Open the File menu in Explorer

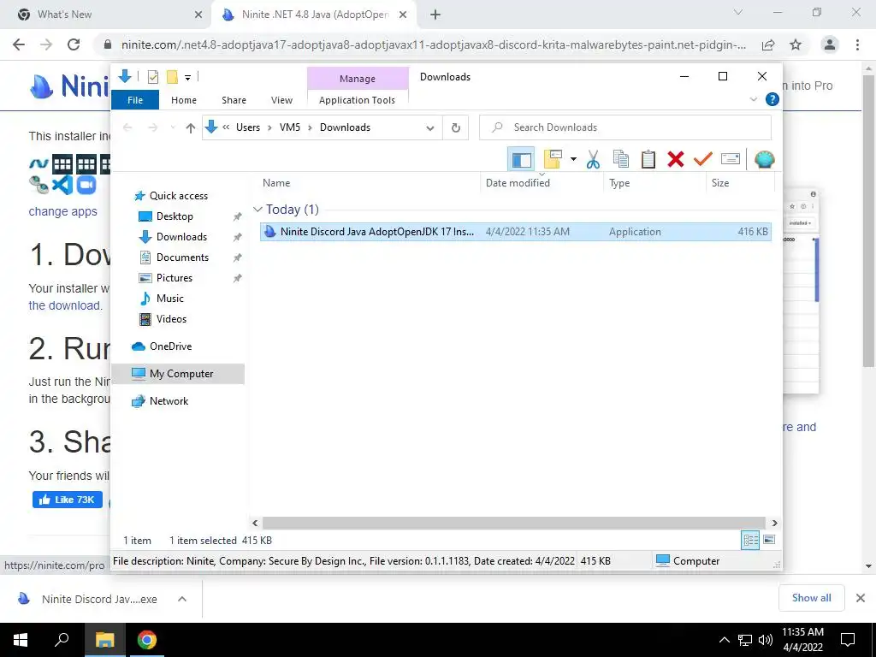point(135,100)
